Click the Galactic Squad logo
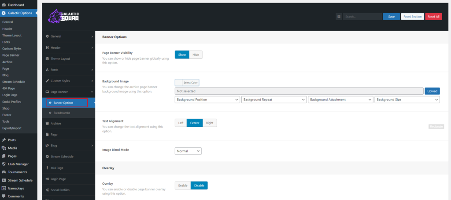Image resolution: width=451 pixels, height=200 pixels. [x=63, y=16]
